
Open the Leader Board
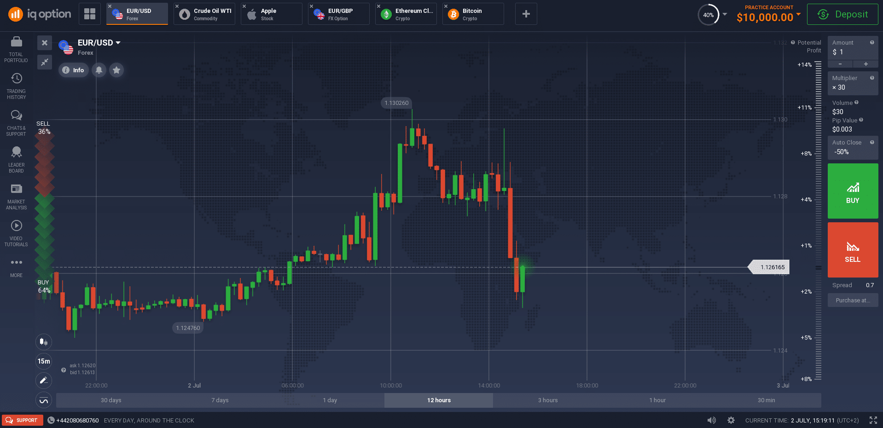point(16,160)
